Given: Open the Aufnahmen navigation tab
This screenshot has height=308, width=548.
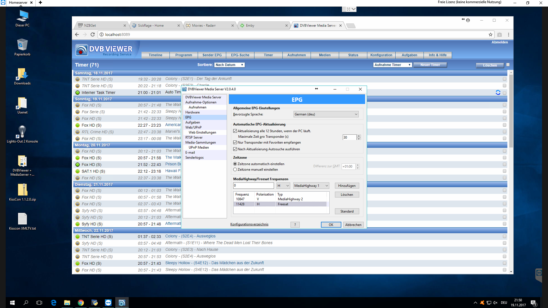Looking at the screenshot, I should 296,55.
